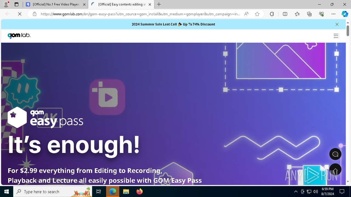Open the chat support bubble
Image resolution: width=351 pixels, height=197 pixels.
click(x=335, y=154)
